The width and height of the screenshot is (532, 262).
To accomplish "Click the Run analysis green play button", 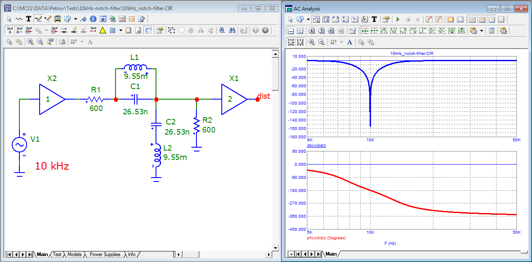I will (x=398, y=19).
